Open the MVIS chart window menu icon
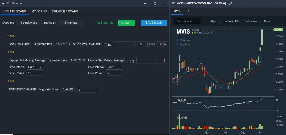This screenshot has width=286, height=135. point(173,3)
